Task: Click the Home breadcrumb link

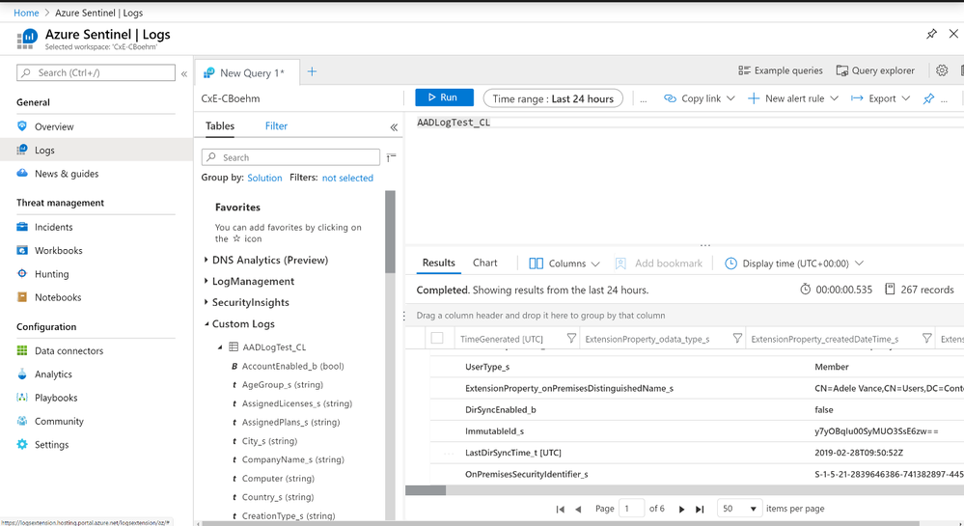Action: pyautogui.click(x=26, y=13)
